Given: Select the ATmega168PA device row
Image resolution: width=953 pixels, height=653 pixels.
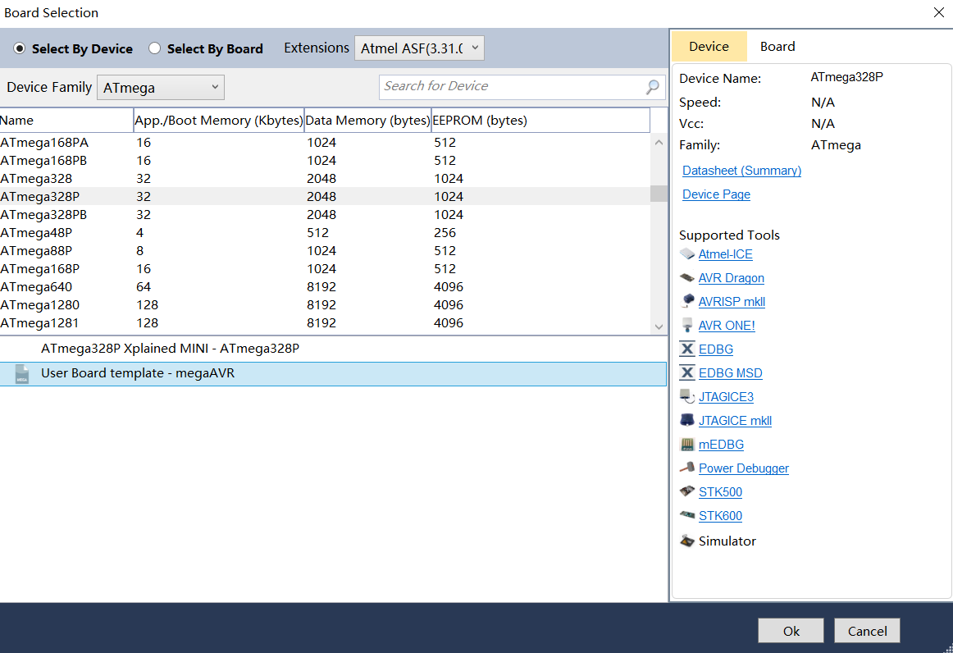Looking at the screenshot, I should point(325,142).
